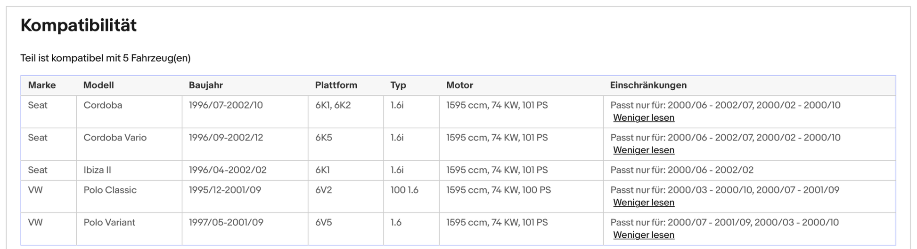
Task: Collapse restrictions for the VW Polo Classic row
Action: point(643,203)
